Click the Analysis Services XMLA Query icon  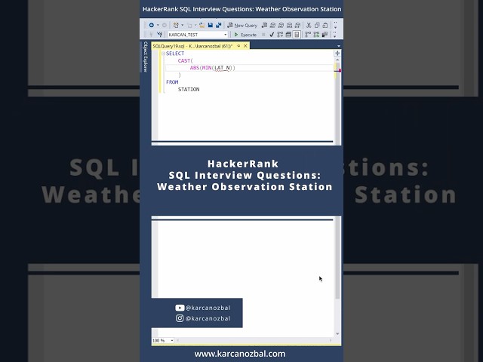tap(289, 25)
